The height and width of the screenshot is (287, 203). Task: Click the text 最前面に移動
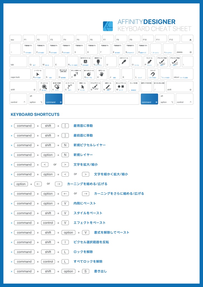coord(83,135)
